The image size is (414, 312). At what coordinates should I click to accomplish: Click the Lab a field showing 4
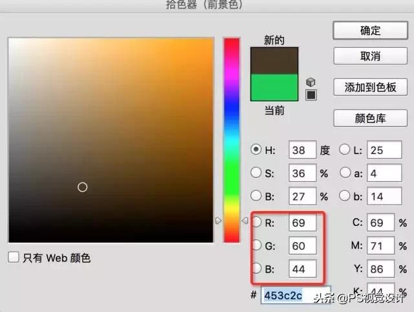(384, 173)
